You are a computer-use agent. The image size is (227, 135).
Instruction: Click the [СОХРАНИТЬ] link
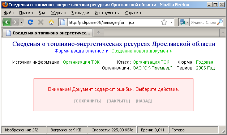coord(88,101)
